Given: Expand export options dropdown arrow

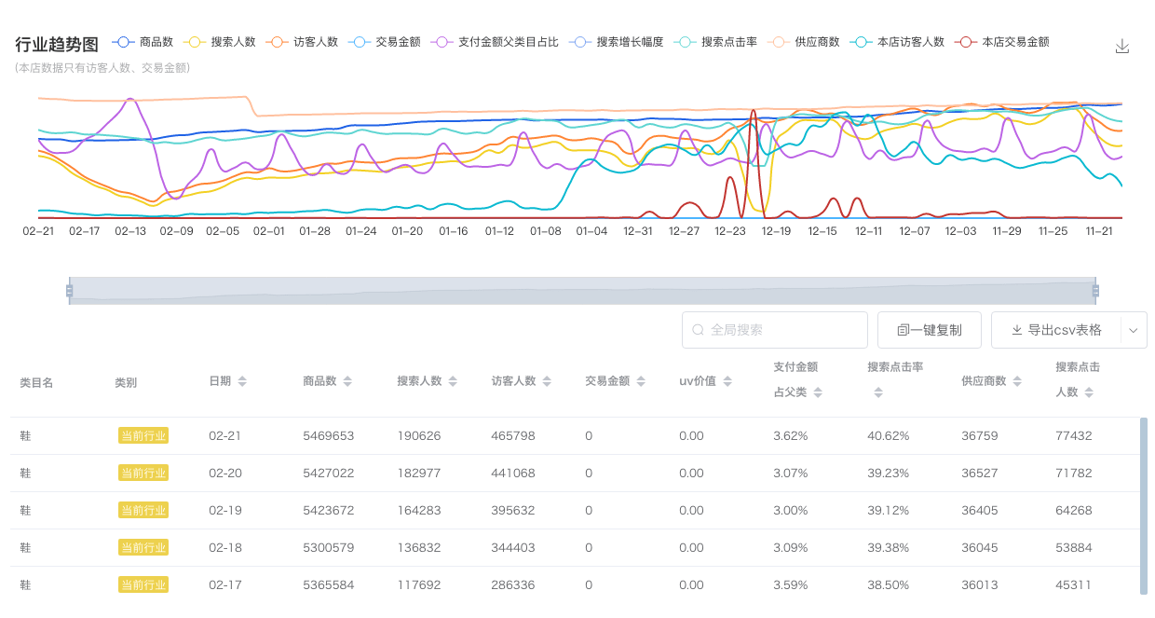Looking at the screenshot, I should coord(1134,330).
